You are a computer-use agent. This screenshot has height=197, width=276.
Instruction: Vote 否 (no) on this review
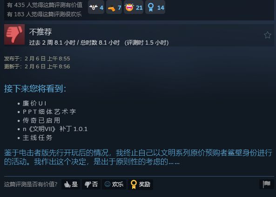click(91, 184)
